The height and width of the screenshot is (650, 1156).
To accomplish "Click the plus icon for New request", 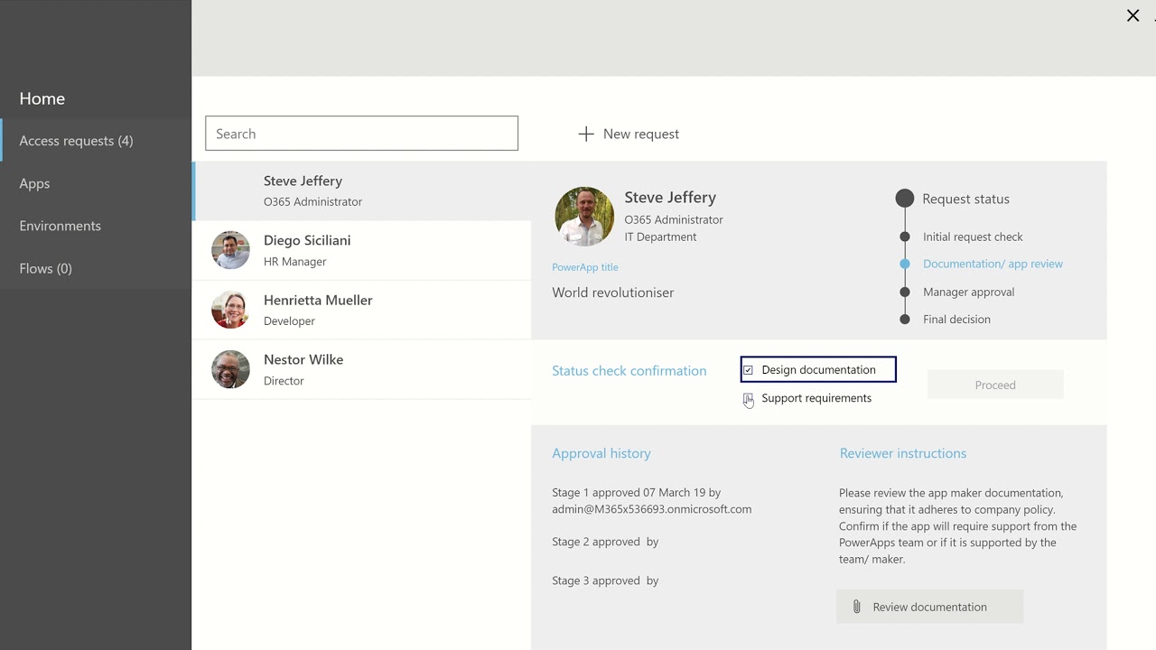I will click(586, 134).
